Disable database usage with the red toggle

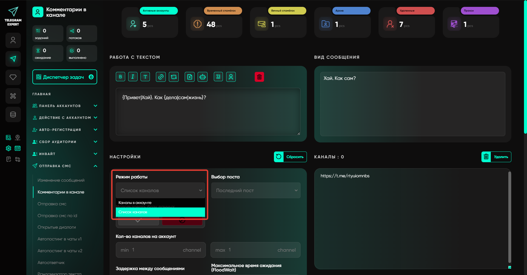[x=182, y=221]
